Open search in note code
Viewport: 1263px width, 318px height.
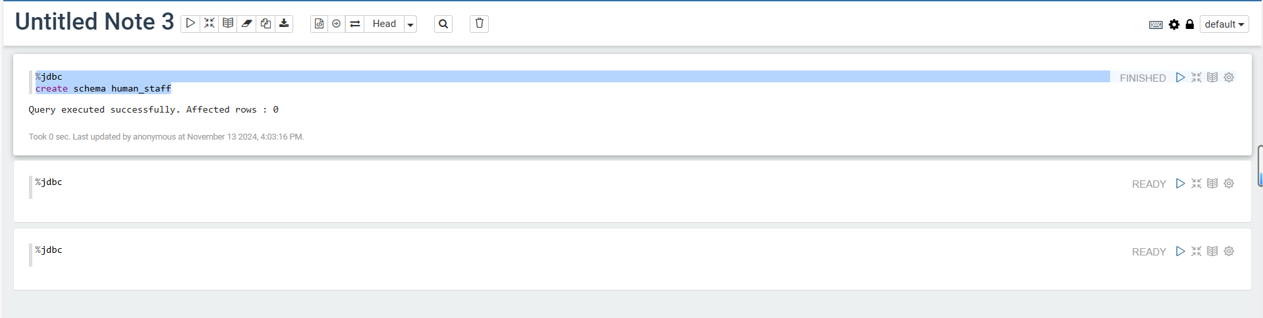443,24
